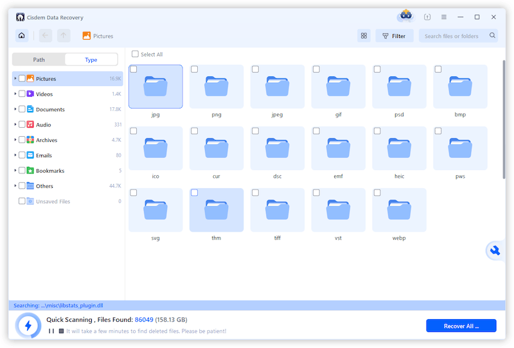The width and height of the screenshot is (514, 348).
Task: Click the Pictures breadcrumb label
Action: (x=103, y=36)
